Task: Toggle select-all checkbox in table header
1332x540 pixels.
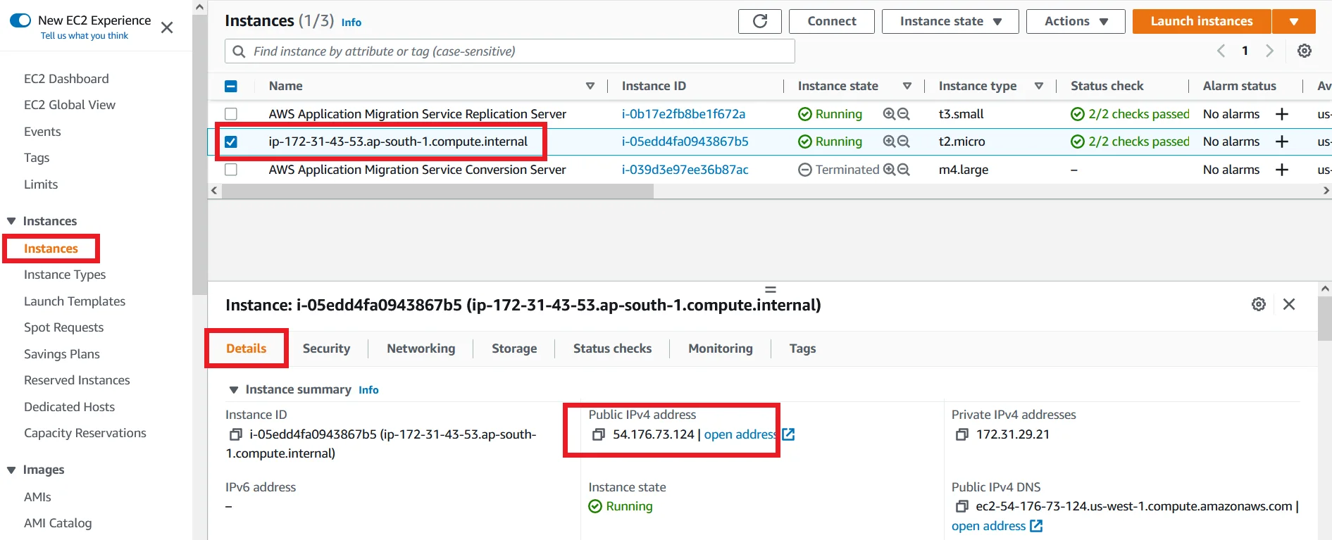Action: pyautogui.click(x=231, y=87)
